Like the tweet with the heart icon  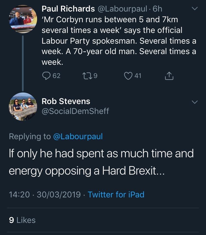[x=128, y=75]
